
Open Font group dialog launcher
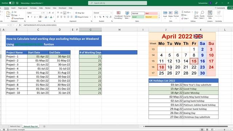54,21
